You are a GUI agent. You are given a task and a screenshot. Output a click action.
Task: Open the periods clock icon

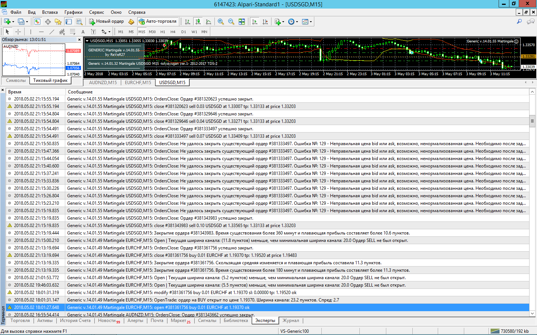291,22
